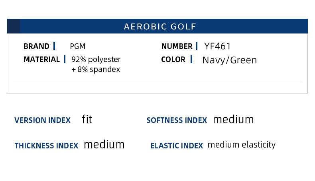Click the medium value beside THICKNESS INDEX
Image resolution: width=315 pixels, height=181 pixels.
(x=104, y=144)
